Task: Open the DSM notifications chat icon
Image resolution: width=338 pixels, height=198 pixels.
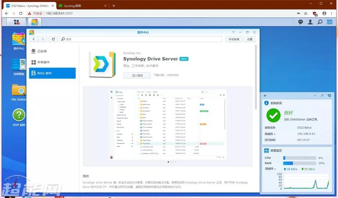Action: click(300, 22)
